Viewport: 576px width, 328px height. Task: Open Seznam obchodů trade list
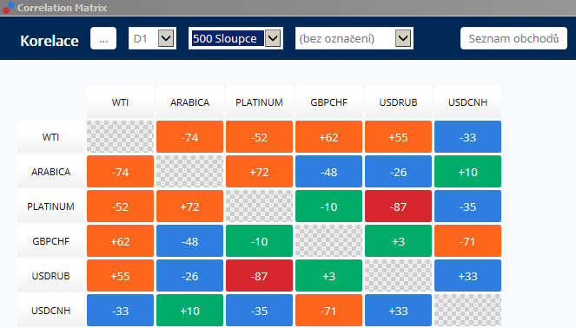click(x=513, y=38)
